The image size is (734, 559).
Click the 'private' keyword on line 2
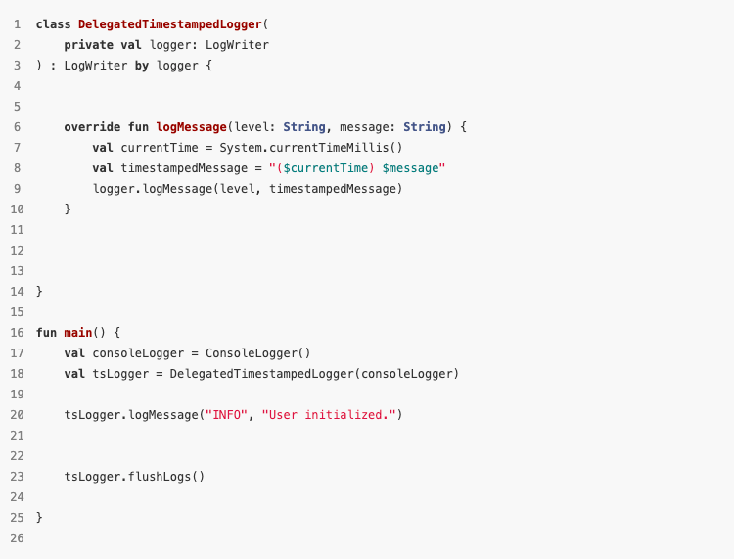(89, 45)
